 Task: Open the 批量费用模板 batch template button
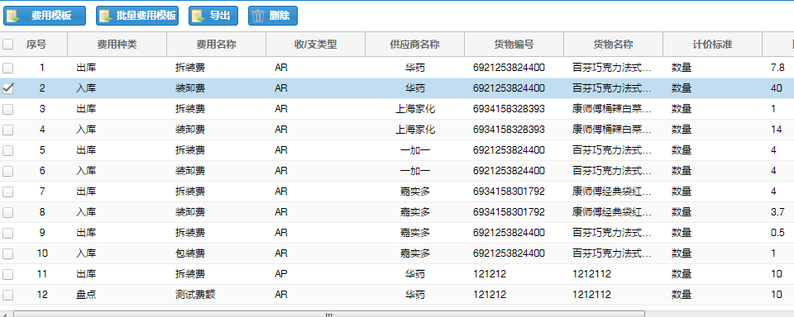pyautogui.click(x=137, y=16)
